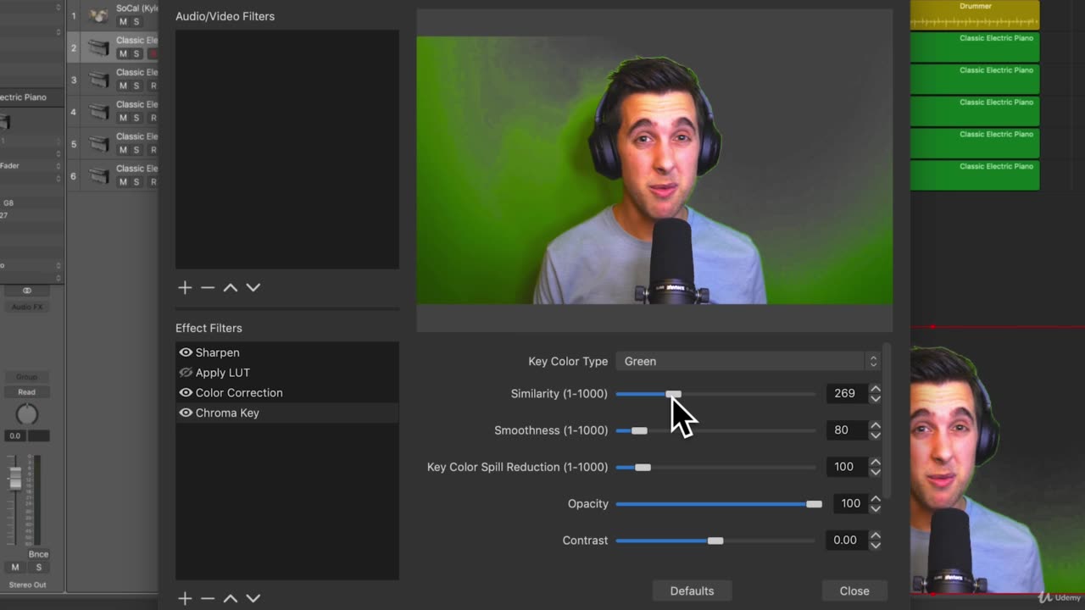This screenshot has height=610, width=1085.
Task: Click the Opacity slider handle
Action: click(814, 504)
